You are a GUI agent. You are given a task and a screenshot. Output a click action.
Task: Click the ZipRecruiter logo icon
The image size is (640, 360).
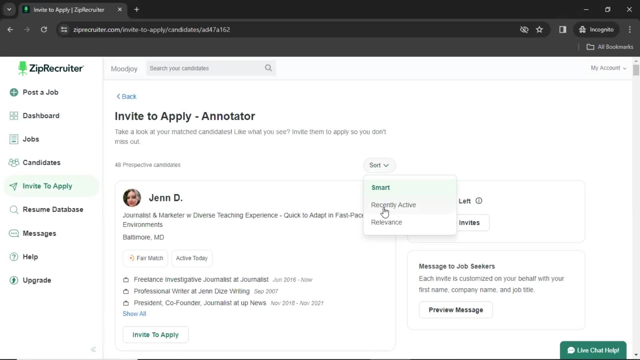[x=21, y=68]
